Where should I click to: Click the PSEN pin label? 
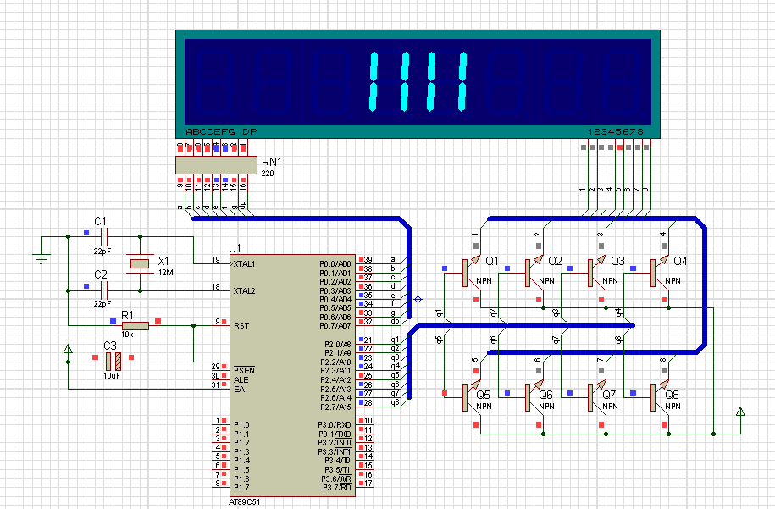point(244,371)
